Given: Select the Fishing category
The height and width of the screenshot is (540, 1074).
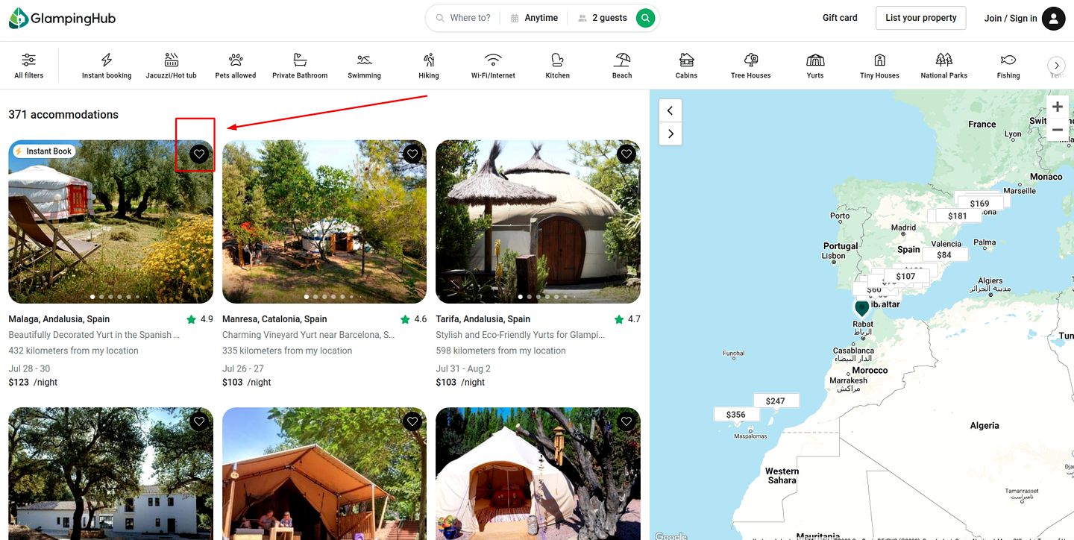Looking at the screenshot, I should point(1008,66).
